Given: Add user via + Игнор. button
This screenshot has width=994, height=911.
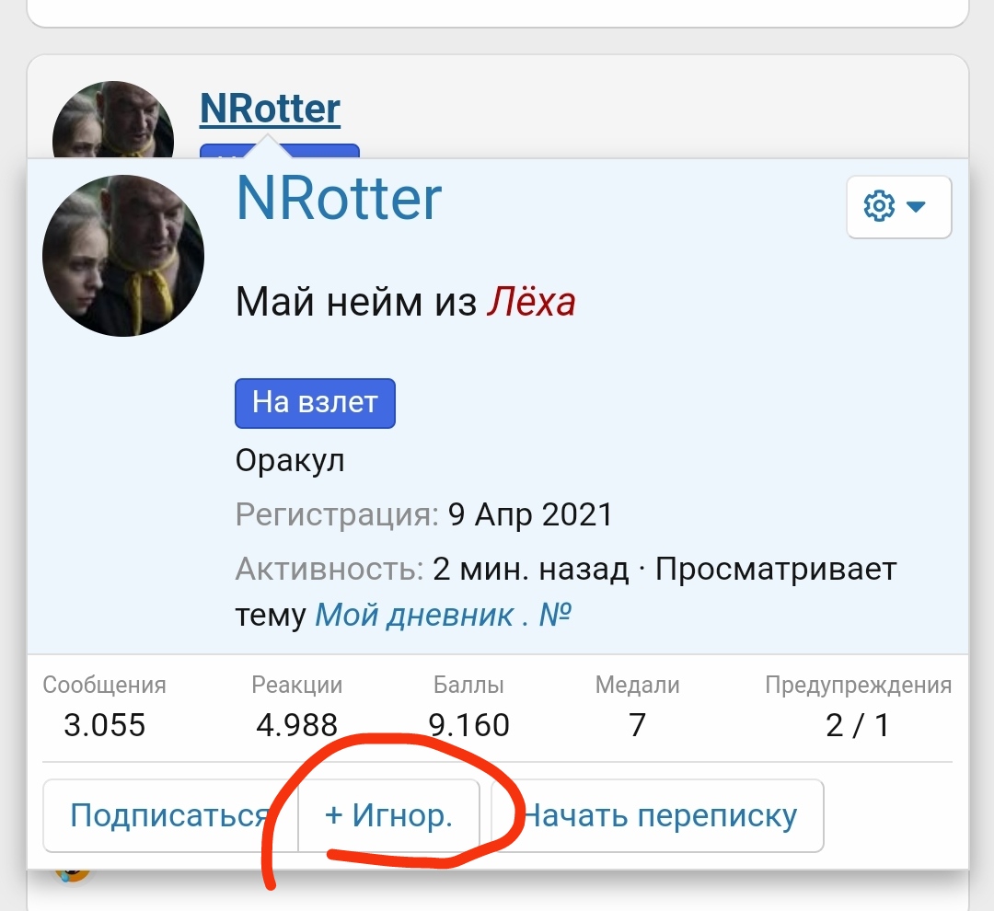Looking at the screenshot, I should 388,815.
